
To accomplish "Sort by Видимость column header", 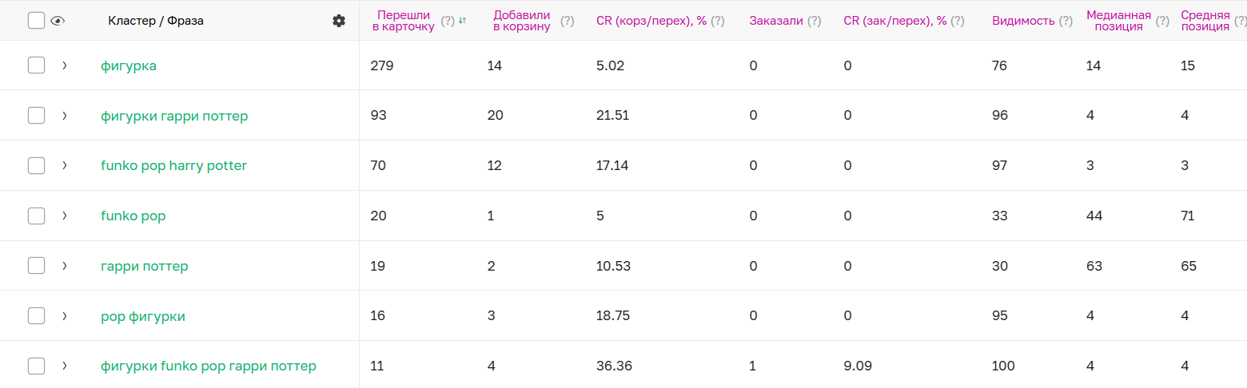I will coord(1023,21).
